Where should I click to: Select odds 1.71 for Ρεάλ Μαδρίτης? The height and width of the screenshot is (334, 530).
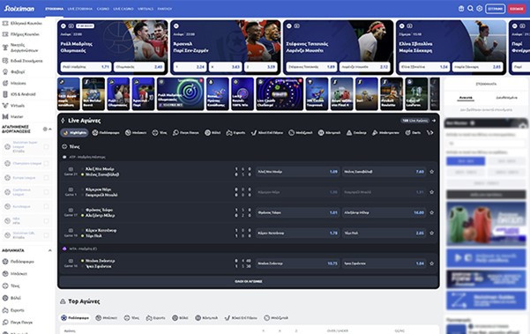coord(86,67)
